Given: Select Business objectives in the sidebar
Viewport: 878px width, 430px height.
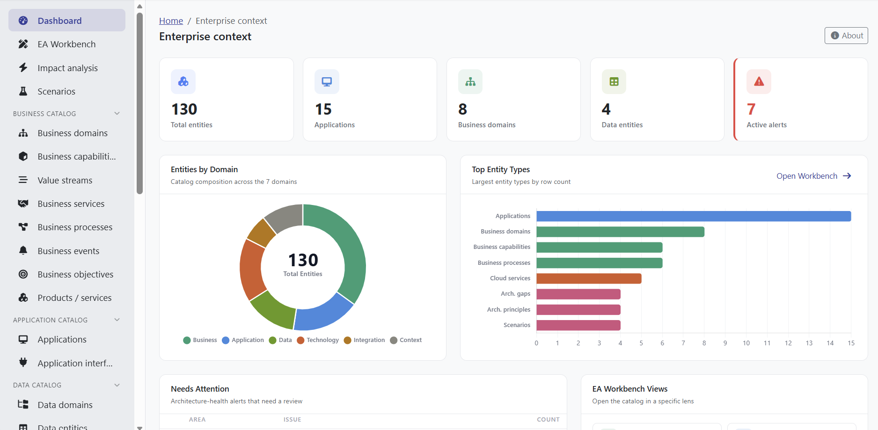Looking at the screenshot, I should pos(67,274).
